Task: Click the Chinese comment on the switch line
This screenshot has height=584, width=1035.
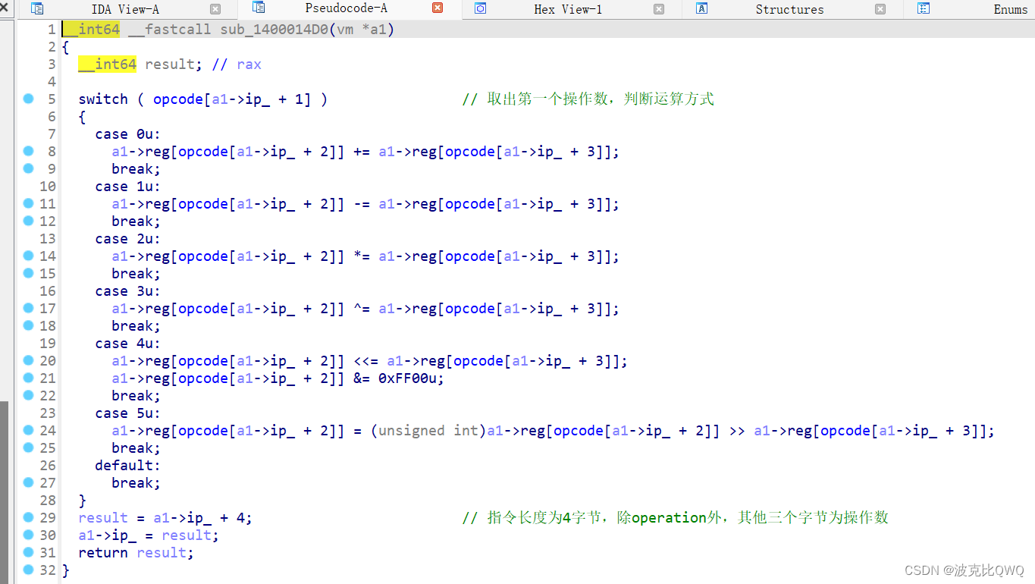Action: click(588, 99)
